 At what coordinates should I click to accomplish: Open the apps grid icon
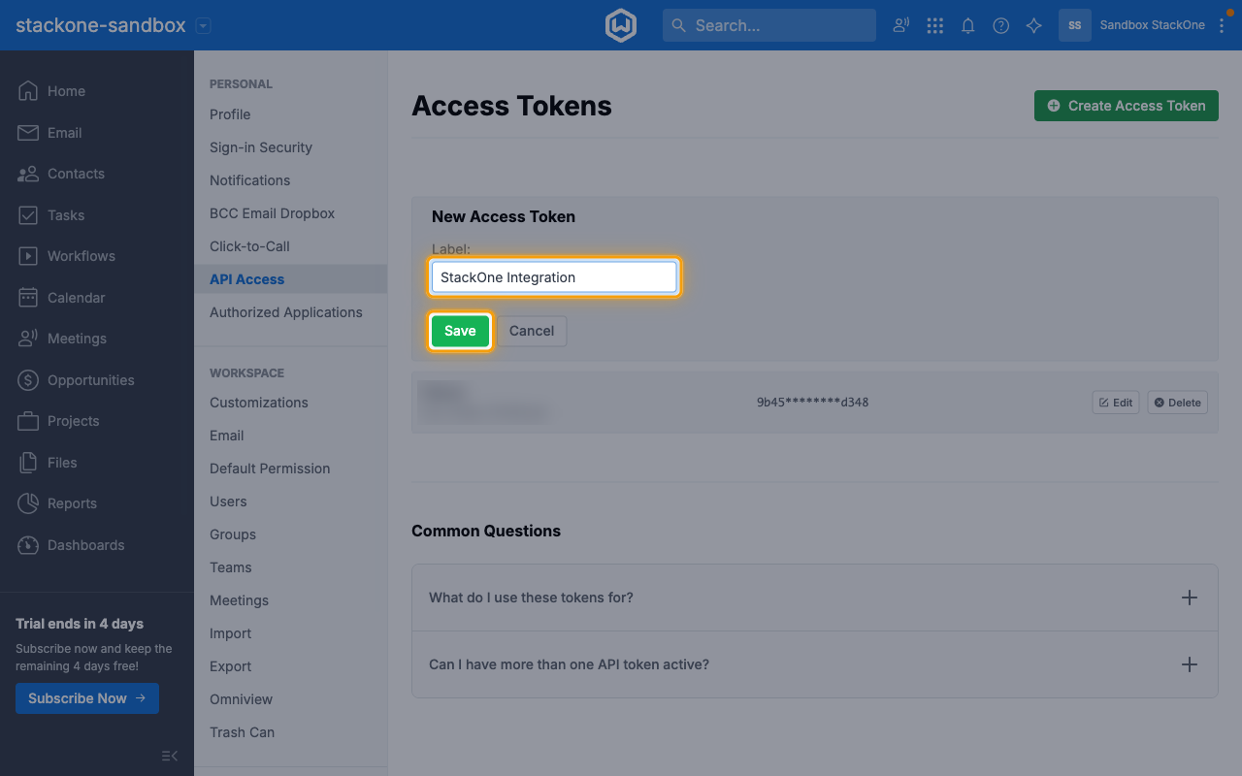pos(935,25)
